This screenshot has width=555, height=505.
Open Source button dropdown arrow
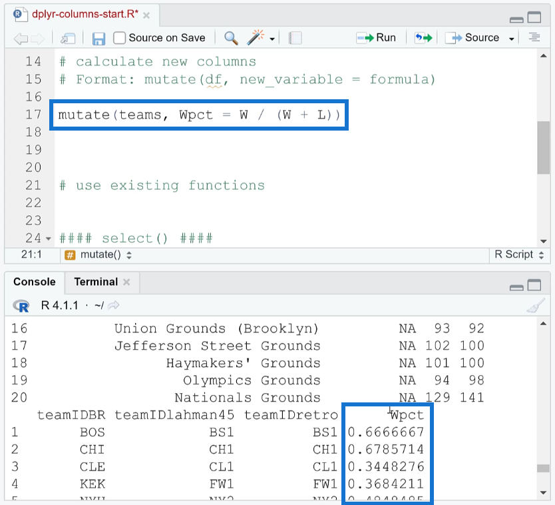(512, 39)
